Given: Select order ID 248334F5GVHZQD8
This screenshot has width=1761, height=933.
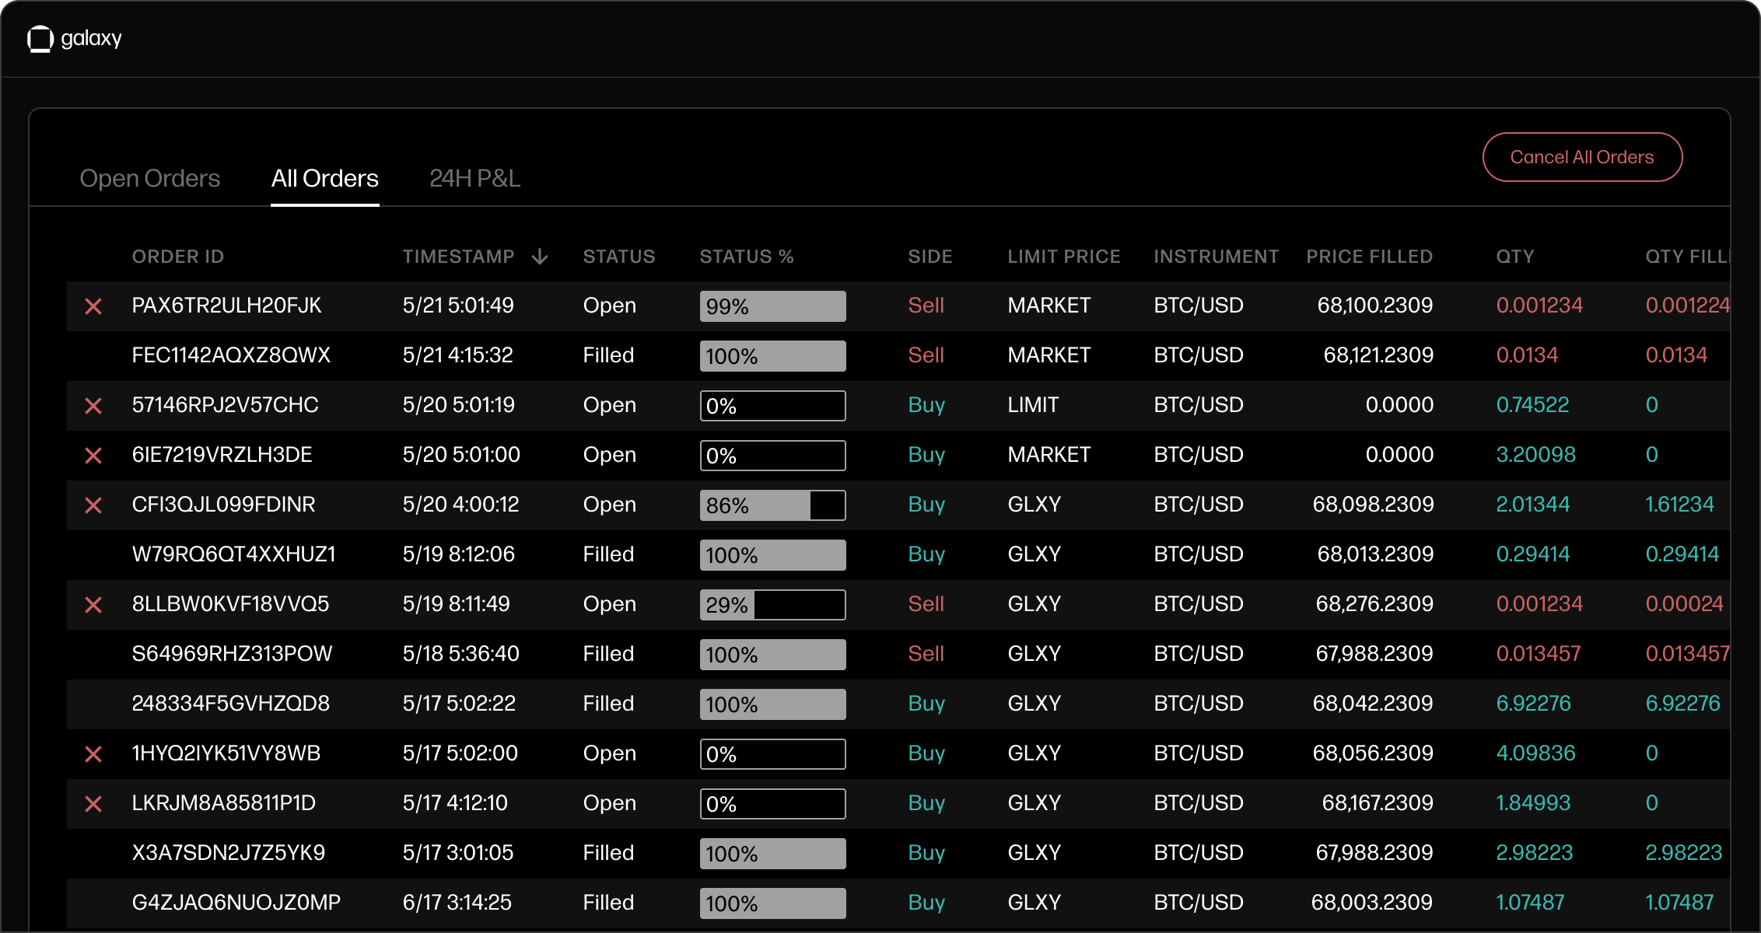Looking at the screenshot, I should [231, 704].
